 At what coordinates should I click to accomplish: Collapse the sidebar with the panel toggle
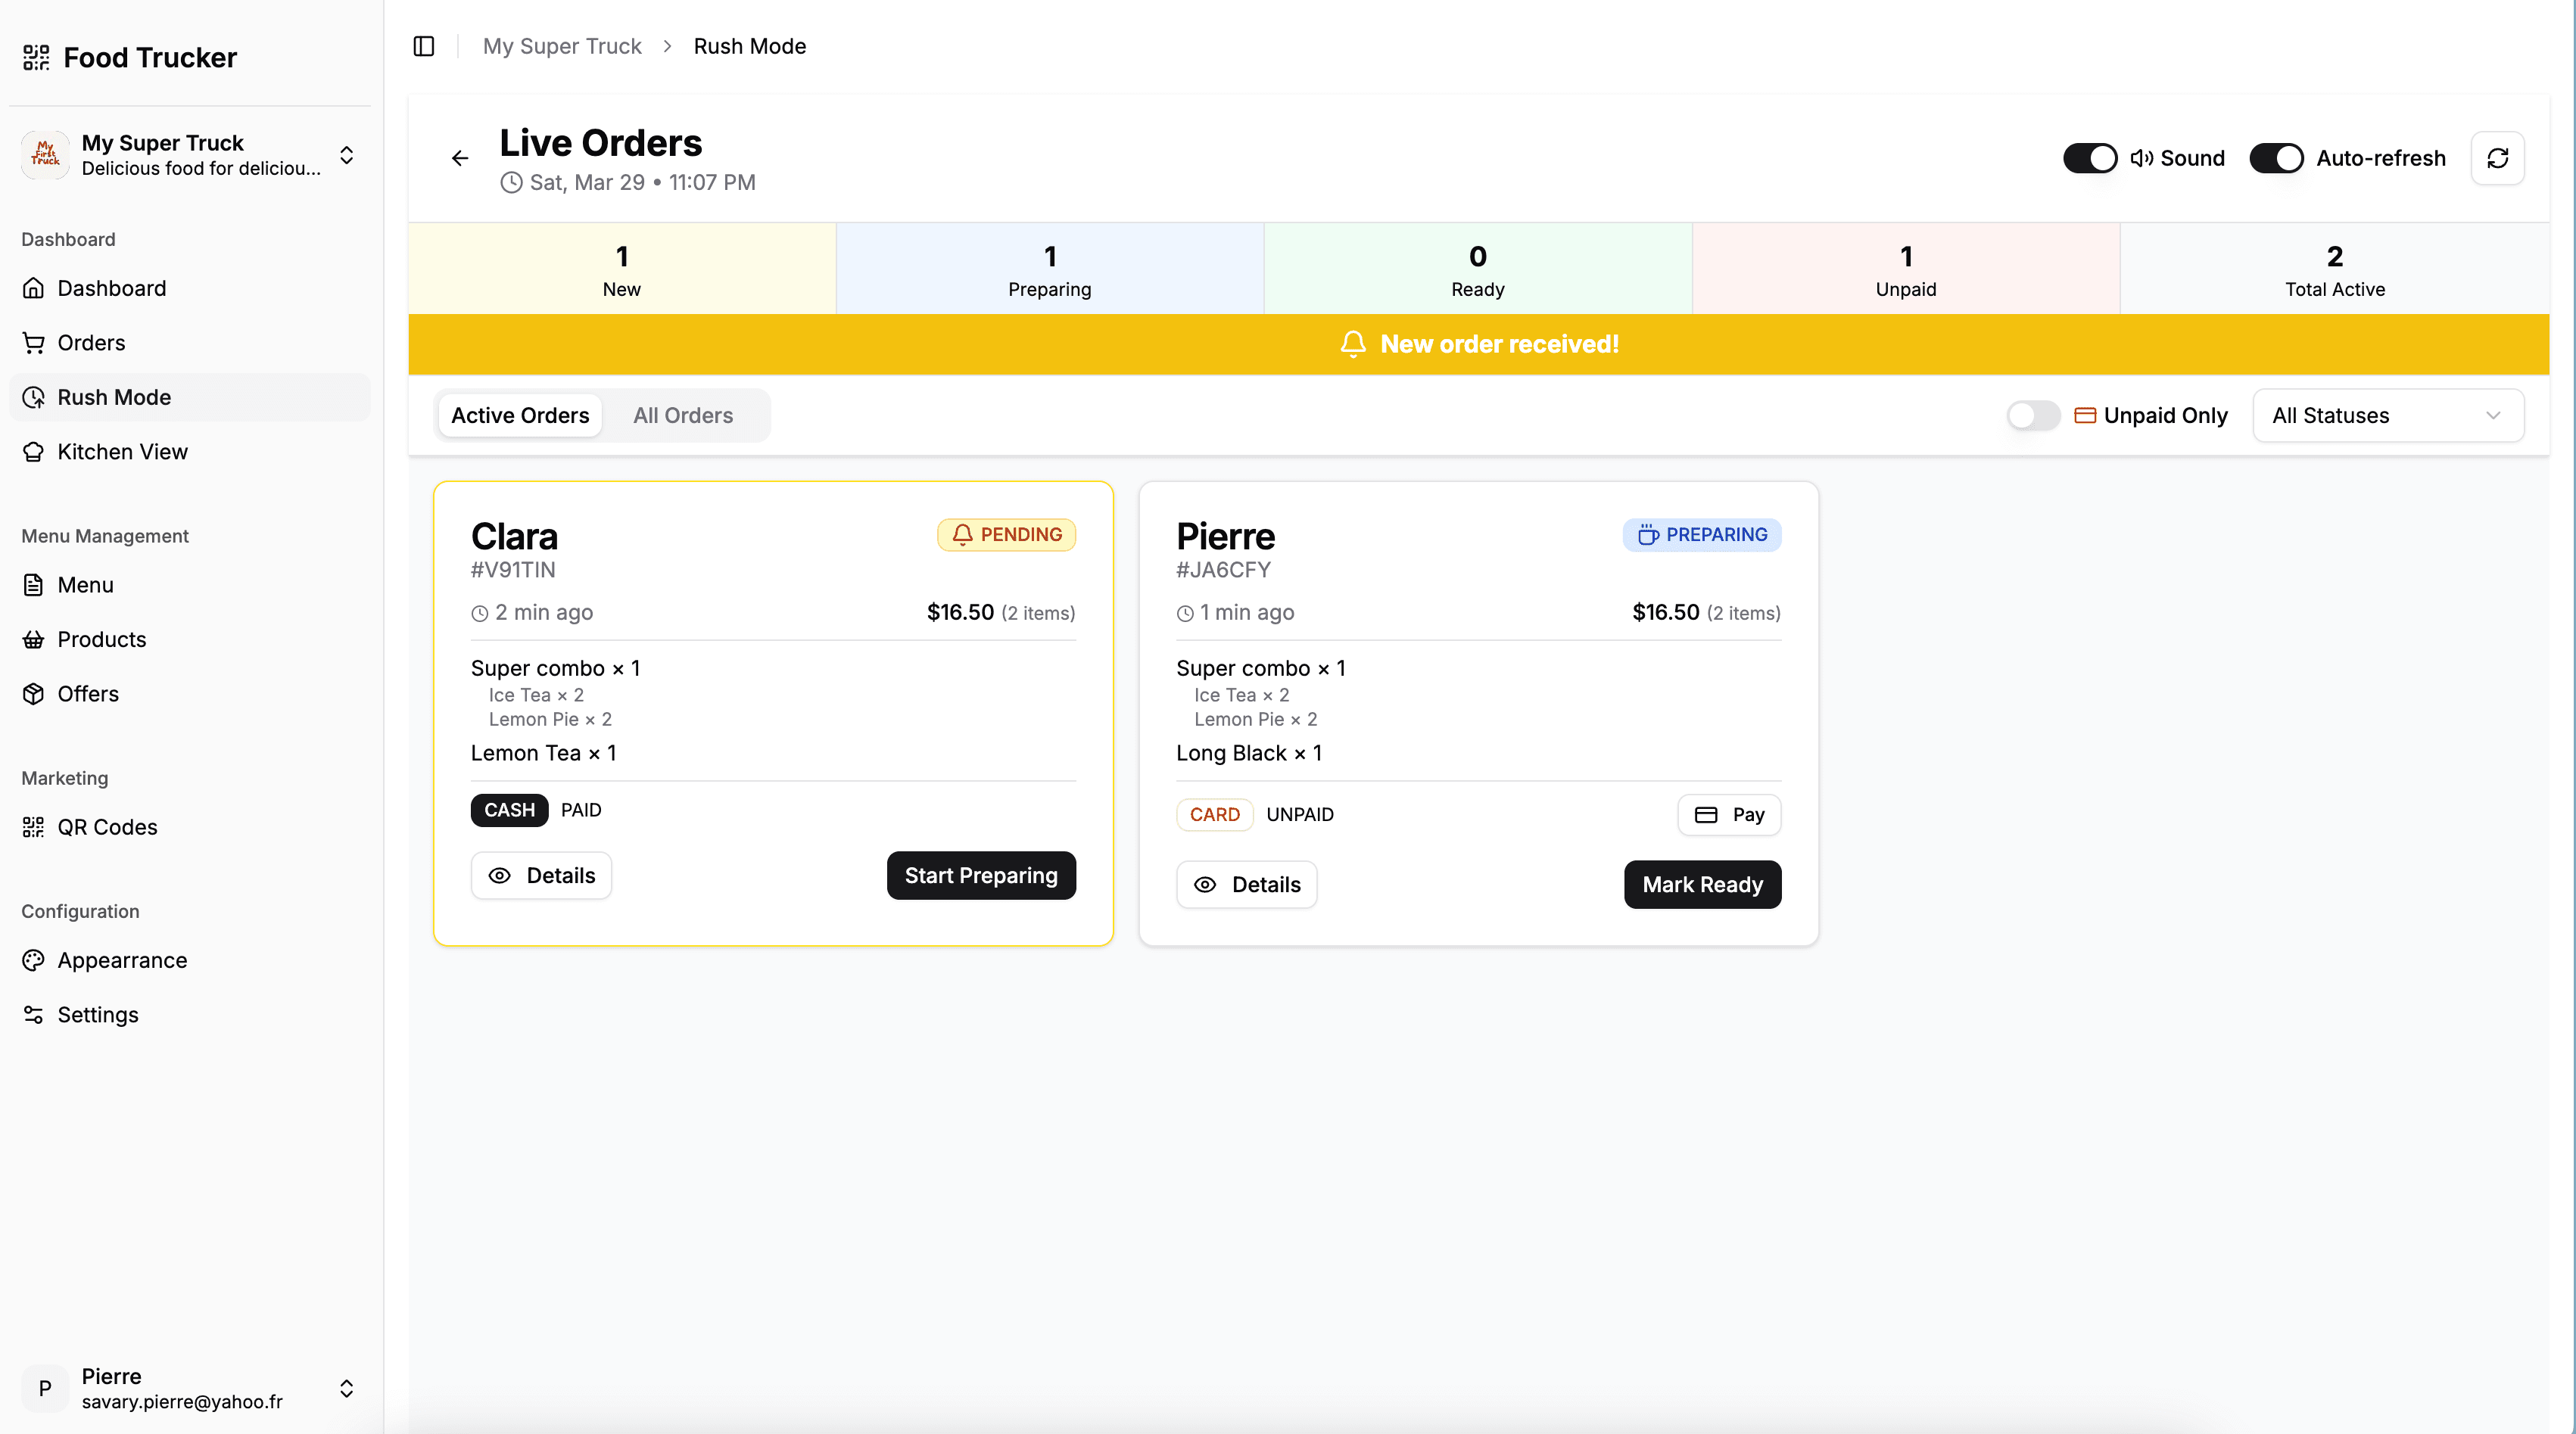pyautogui.click(x=423, y=46)
